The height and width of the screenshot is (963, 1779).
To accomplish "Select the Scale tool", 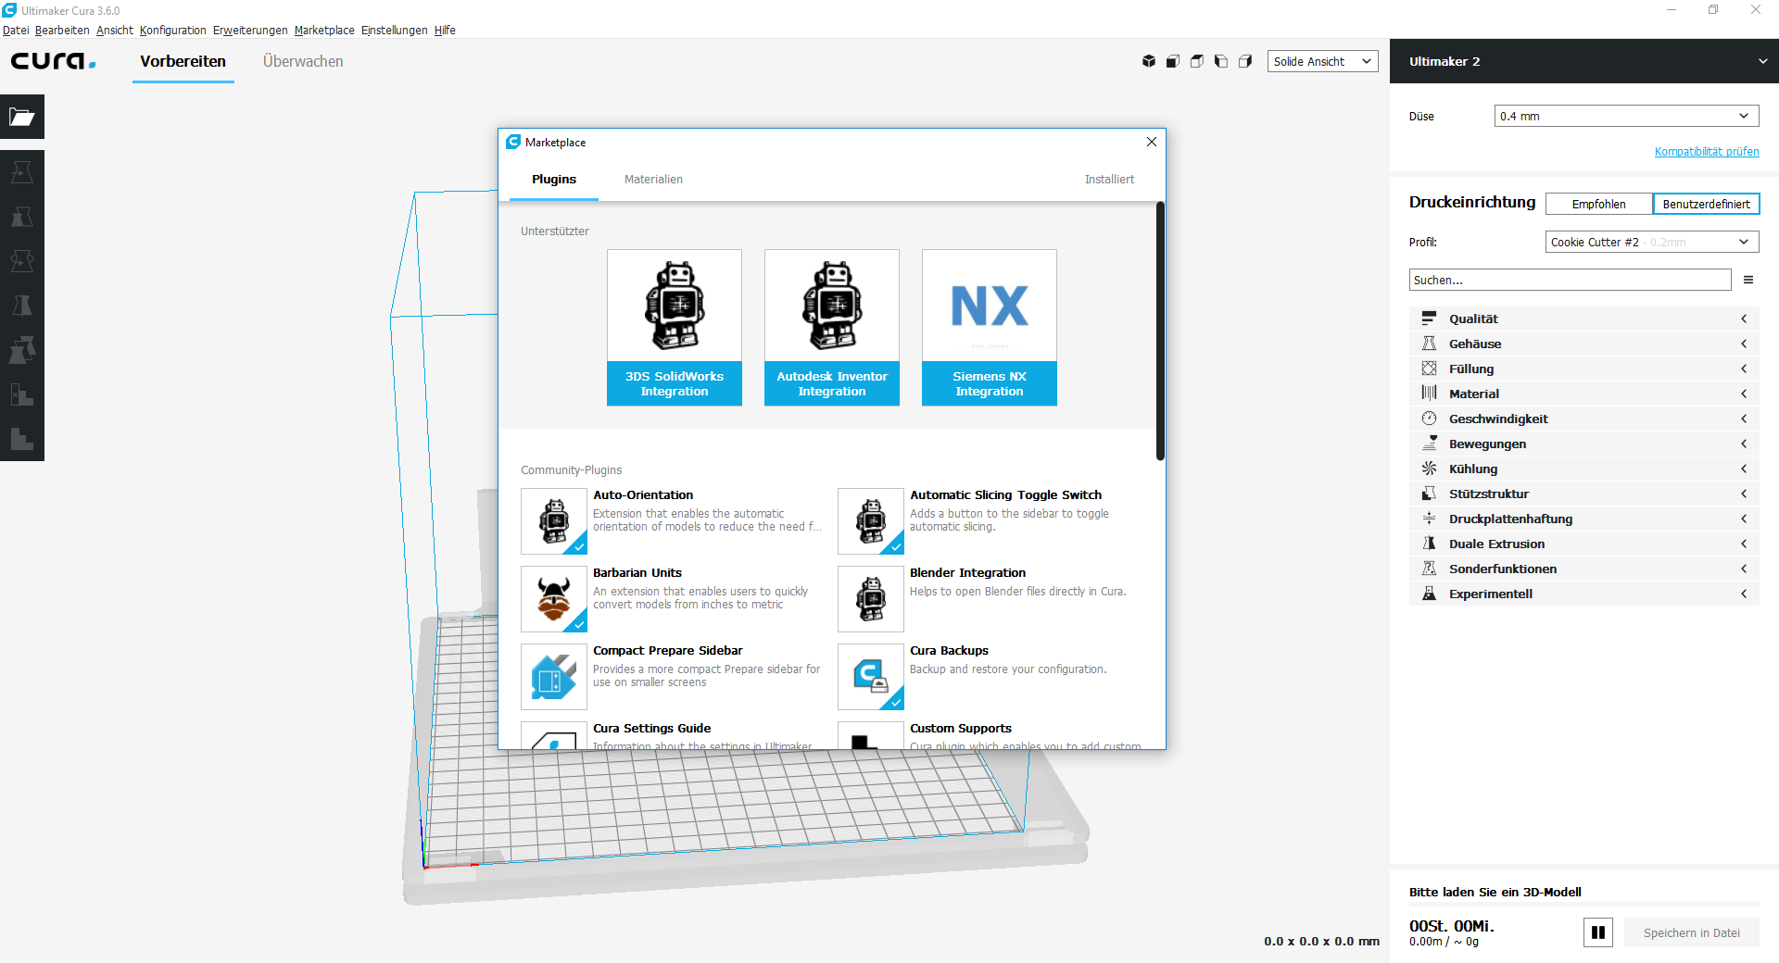I will (22, 217).
